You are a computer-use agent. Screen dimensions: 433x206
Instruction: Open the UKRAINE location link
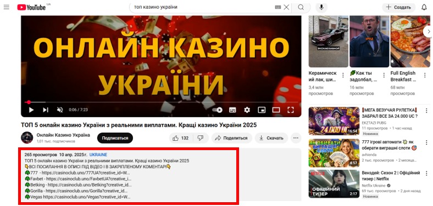[98, 155]
